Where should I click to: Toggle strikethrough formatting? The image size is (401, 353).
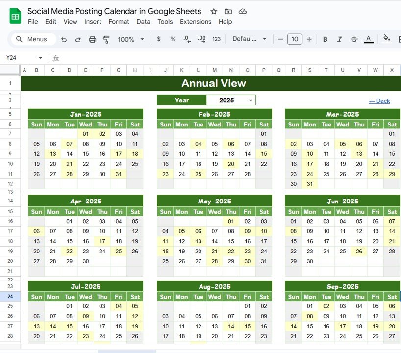tap(354, 39)
